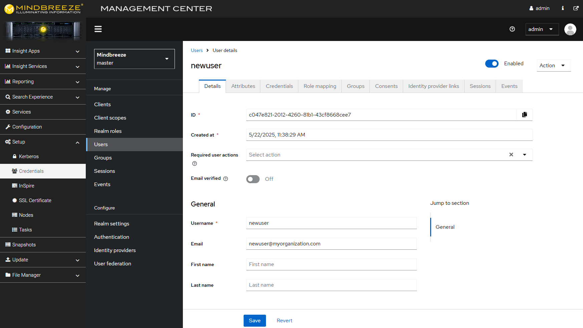Open the Mindbreeze master realm selector

(134, 59)
